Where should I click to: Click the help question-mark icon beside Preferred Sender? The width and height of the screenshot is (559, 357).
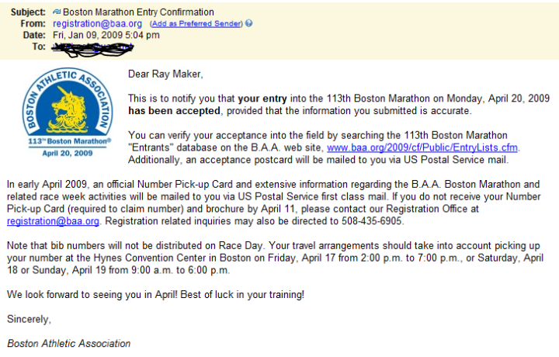pos(249,23)
